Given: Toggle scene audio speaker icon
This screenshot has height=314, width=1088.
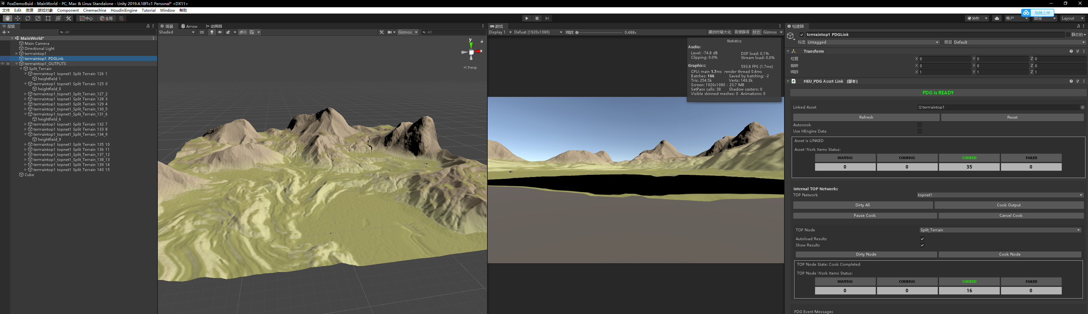Looking at the screenshot, I should (x=220, y=32).
